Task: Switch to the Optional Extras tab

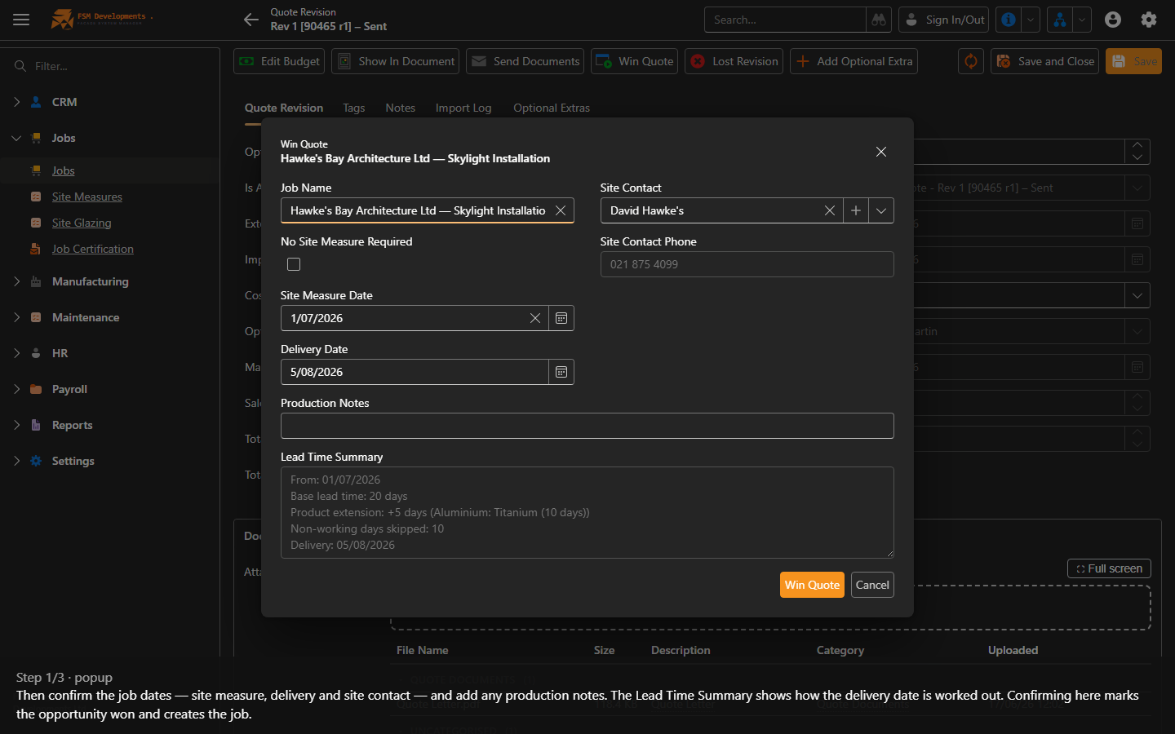Action: click(x=552, y=108)
